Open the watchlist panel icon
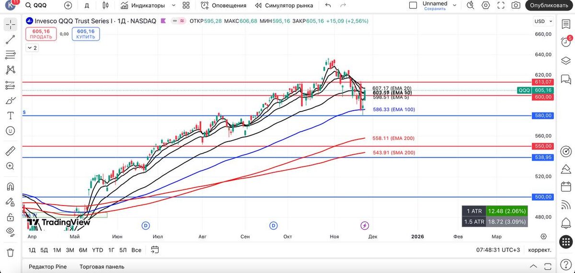 [x=566, y=25]
